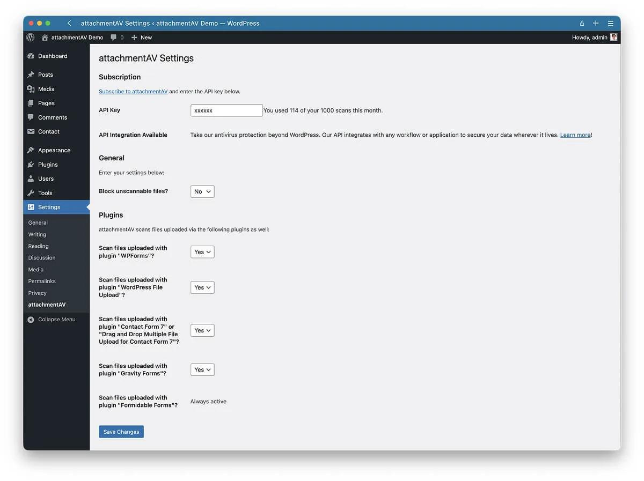Open Permalinks settings submenu

tap(42, 281)
